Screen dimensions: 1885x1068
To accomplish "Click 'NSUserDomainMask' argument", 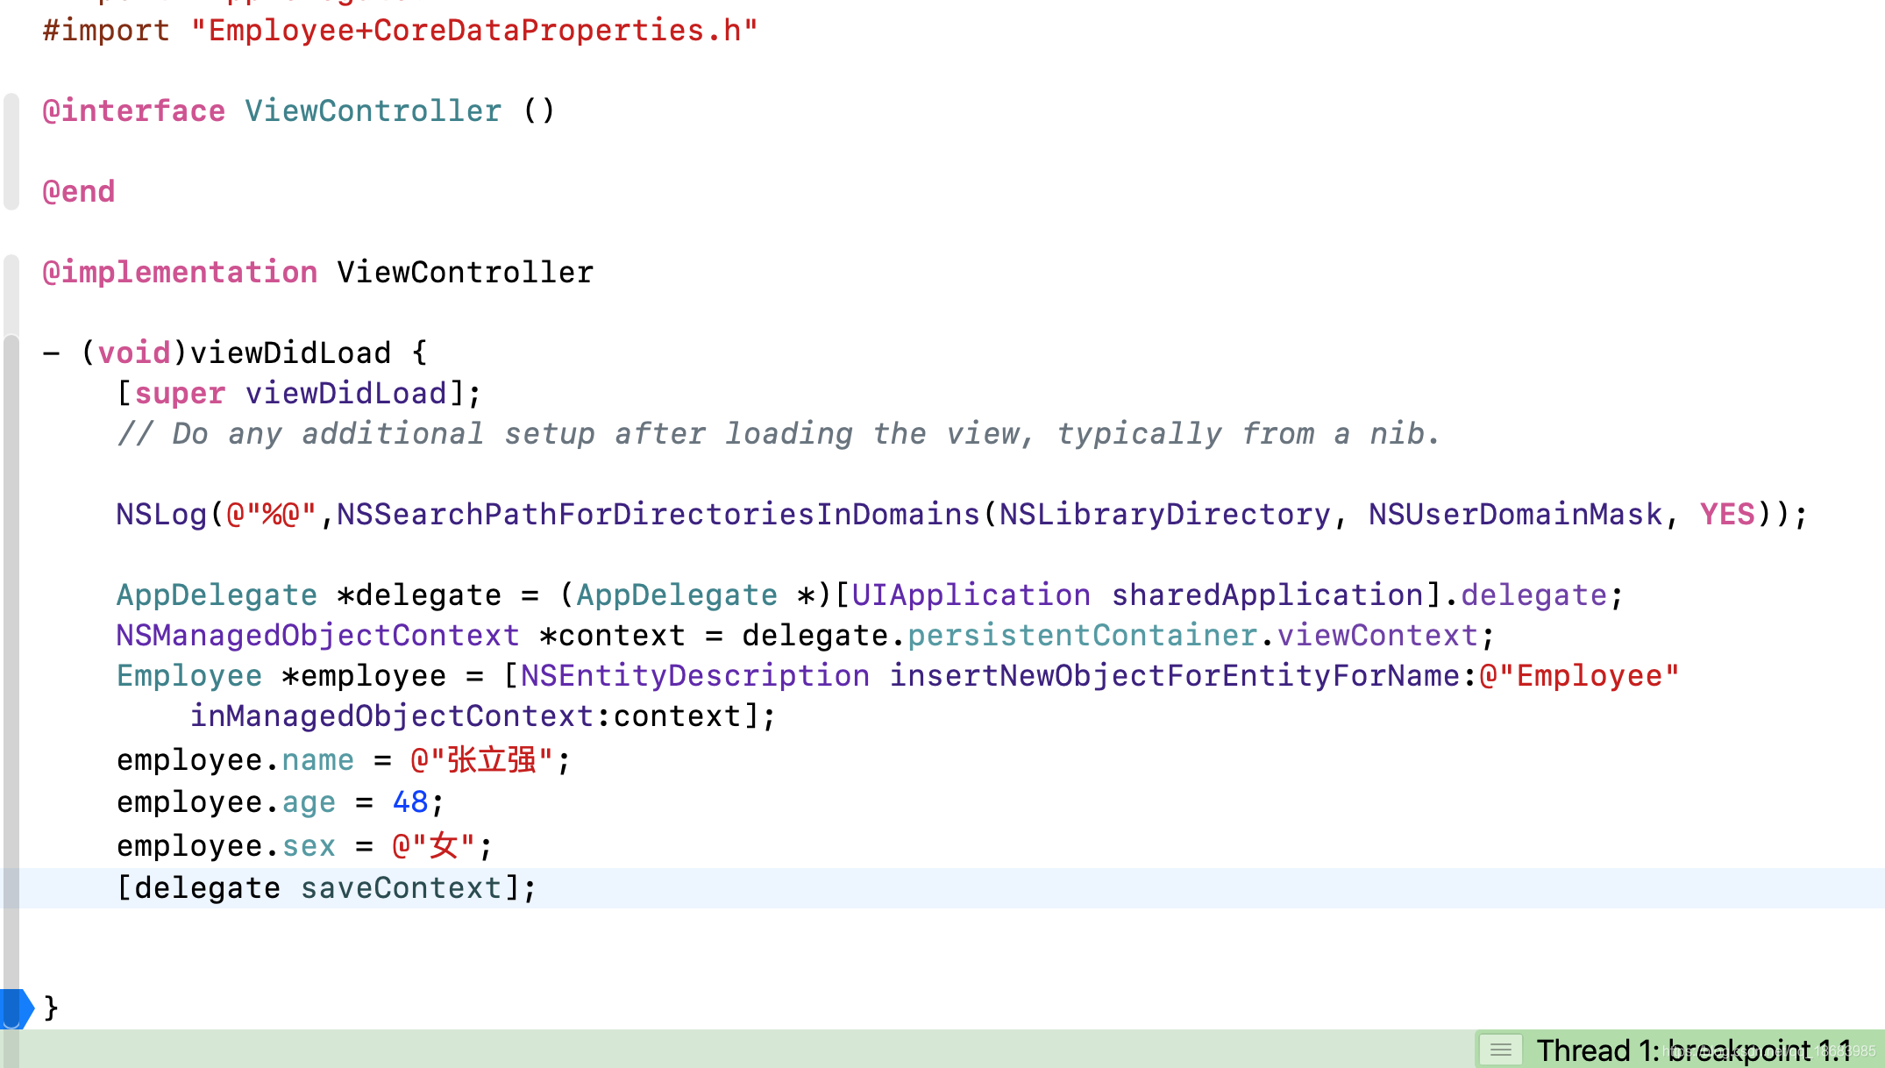I will [1515, 515].
